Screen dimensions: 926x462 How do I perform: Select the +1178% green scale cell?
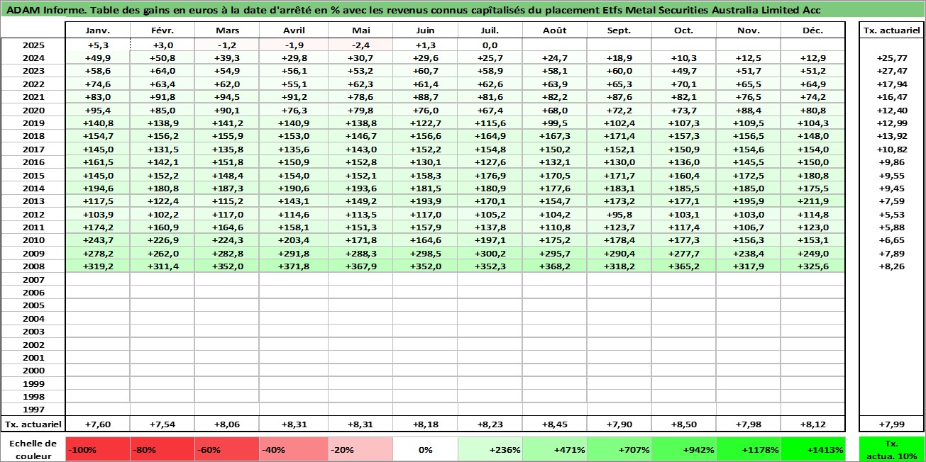tap(749, 449)
